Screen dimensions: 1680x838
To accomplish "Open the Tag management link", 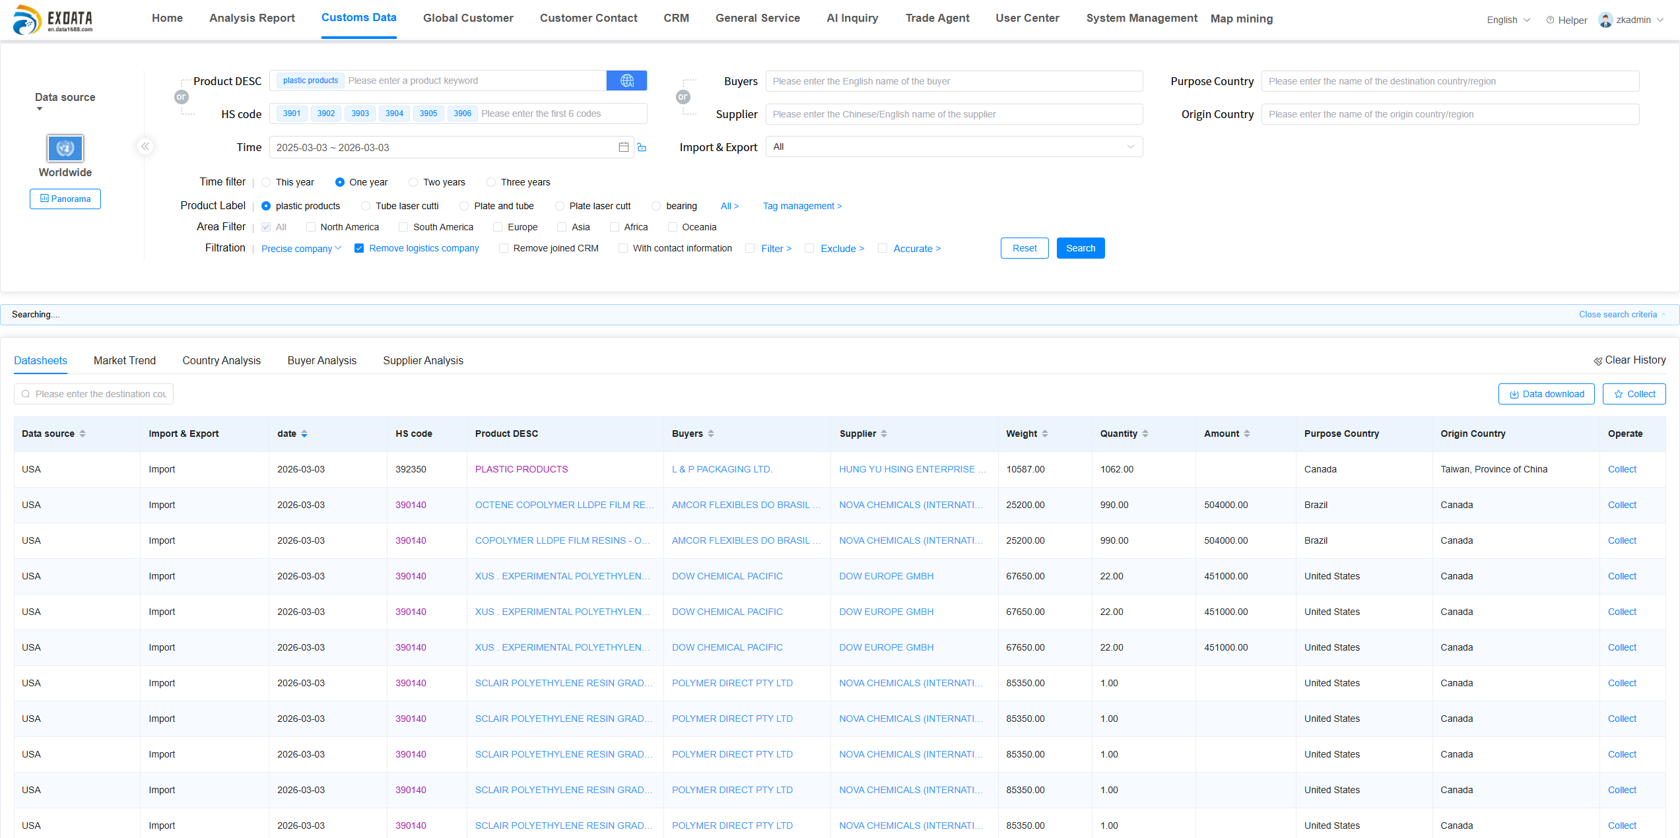I will (x=803, y=206).
